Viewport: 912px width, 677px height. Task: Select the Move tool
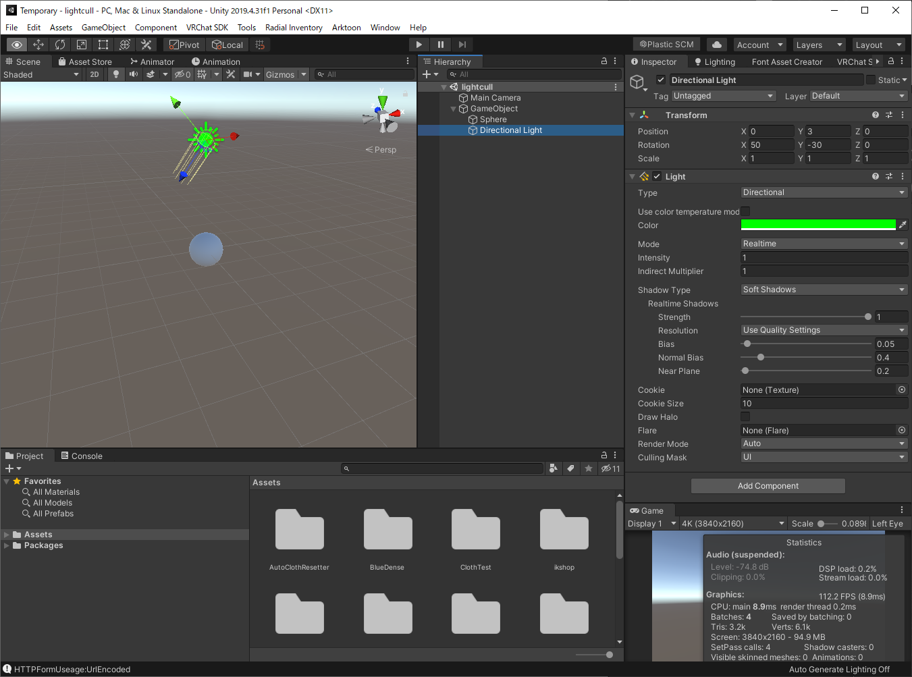click(x=38, y=45)
